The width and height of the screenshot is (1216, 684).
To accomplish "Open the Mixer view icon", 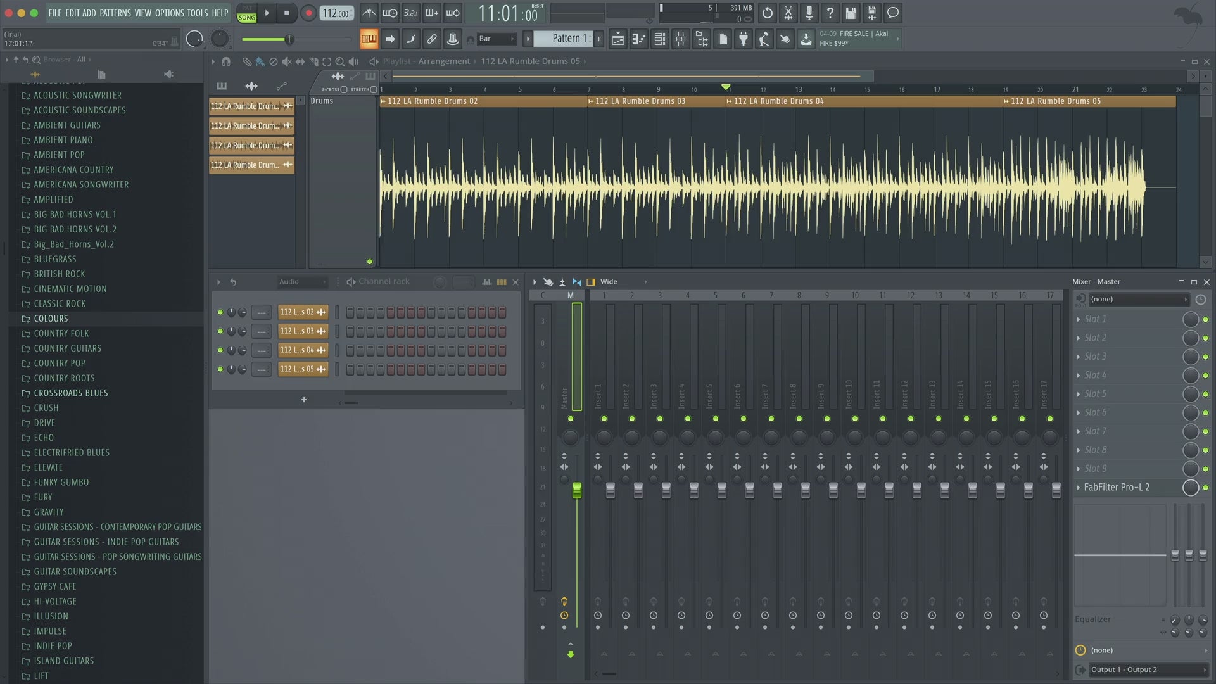I will (x=681, y=39).
